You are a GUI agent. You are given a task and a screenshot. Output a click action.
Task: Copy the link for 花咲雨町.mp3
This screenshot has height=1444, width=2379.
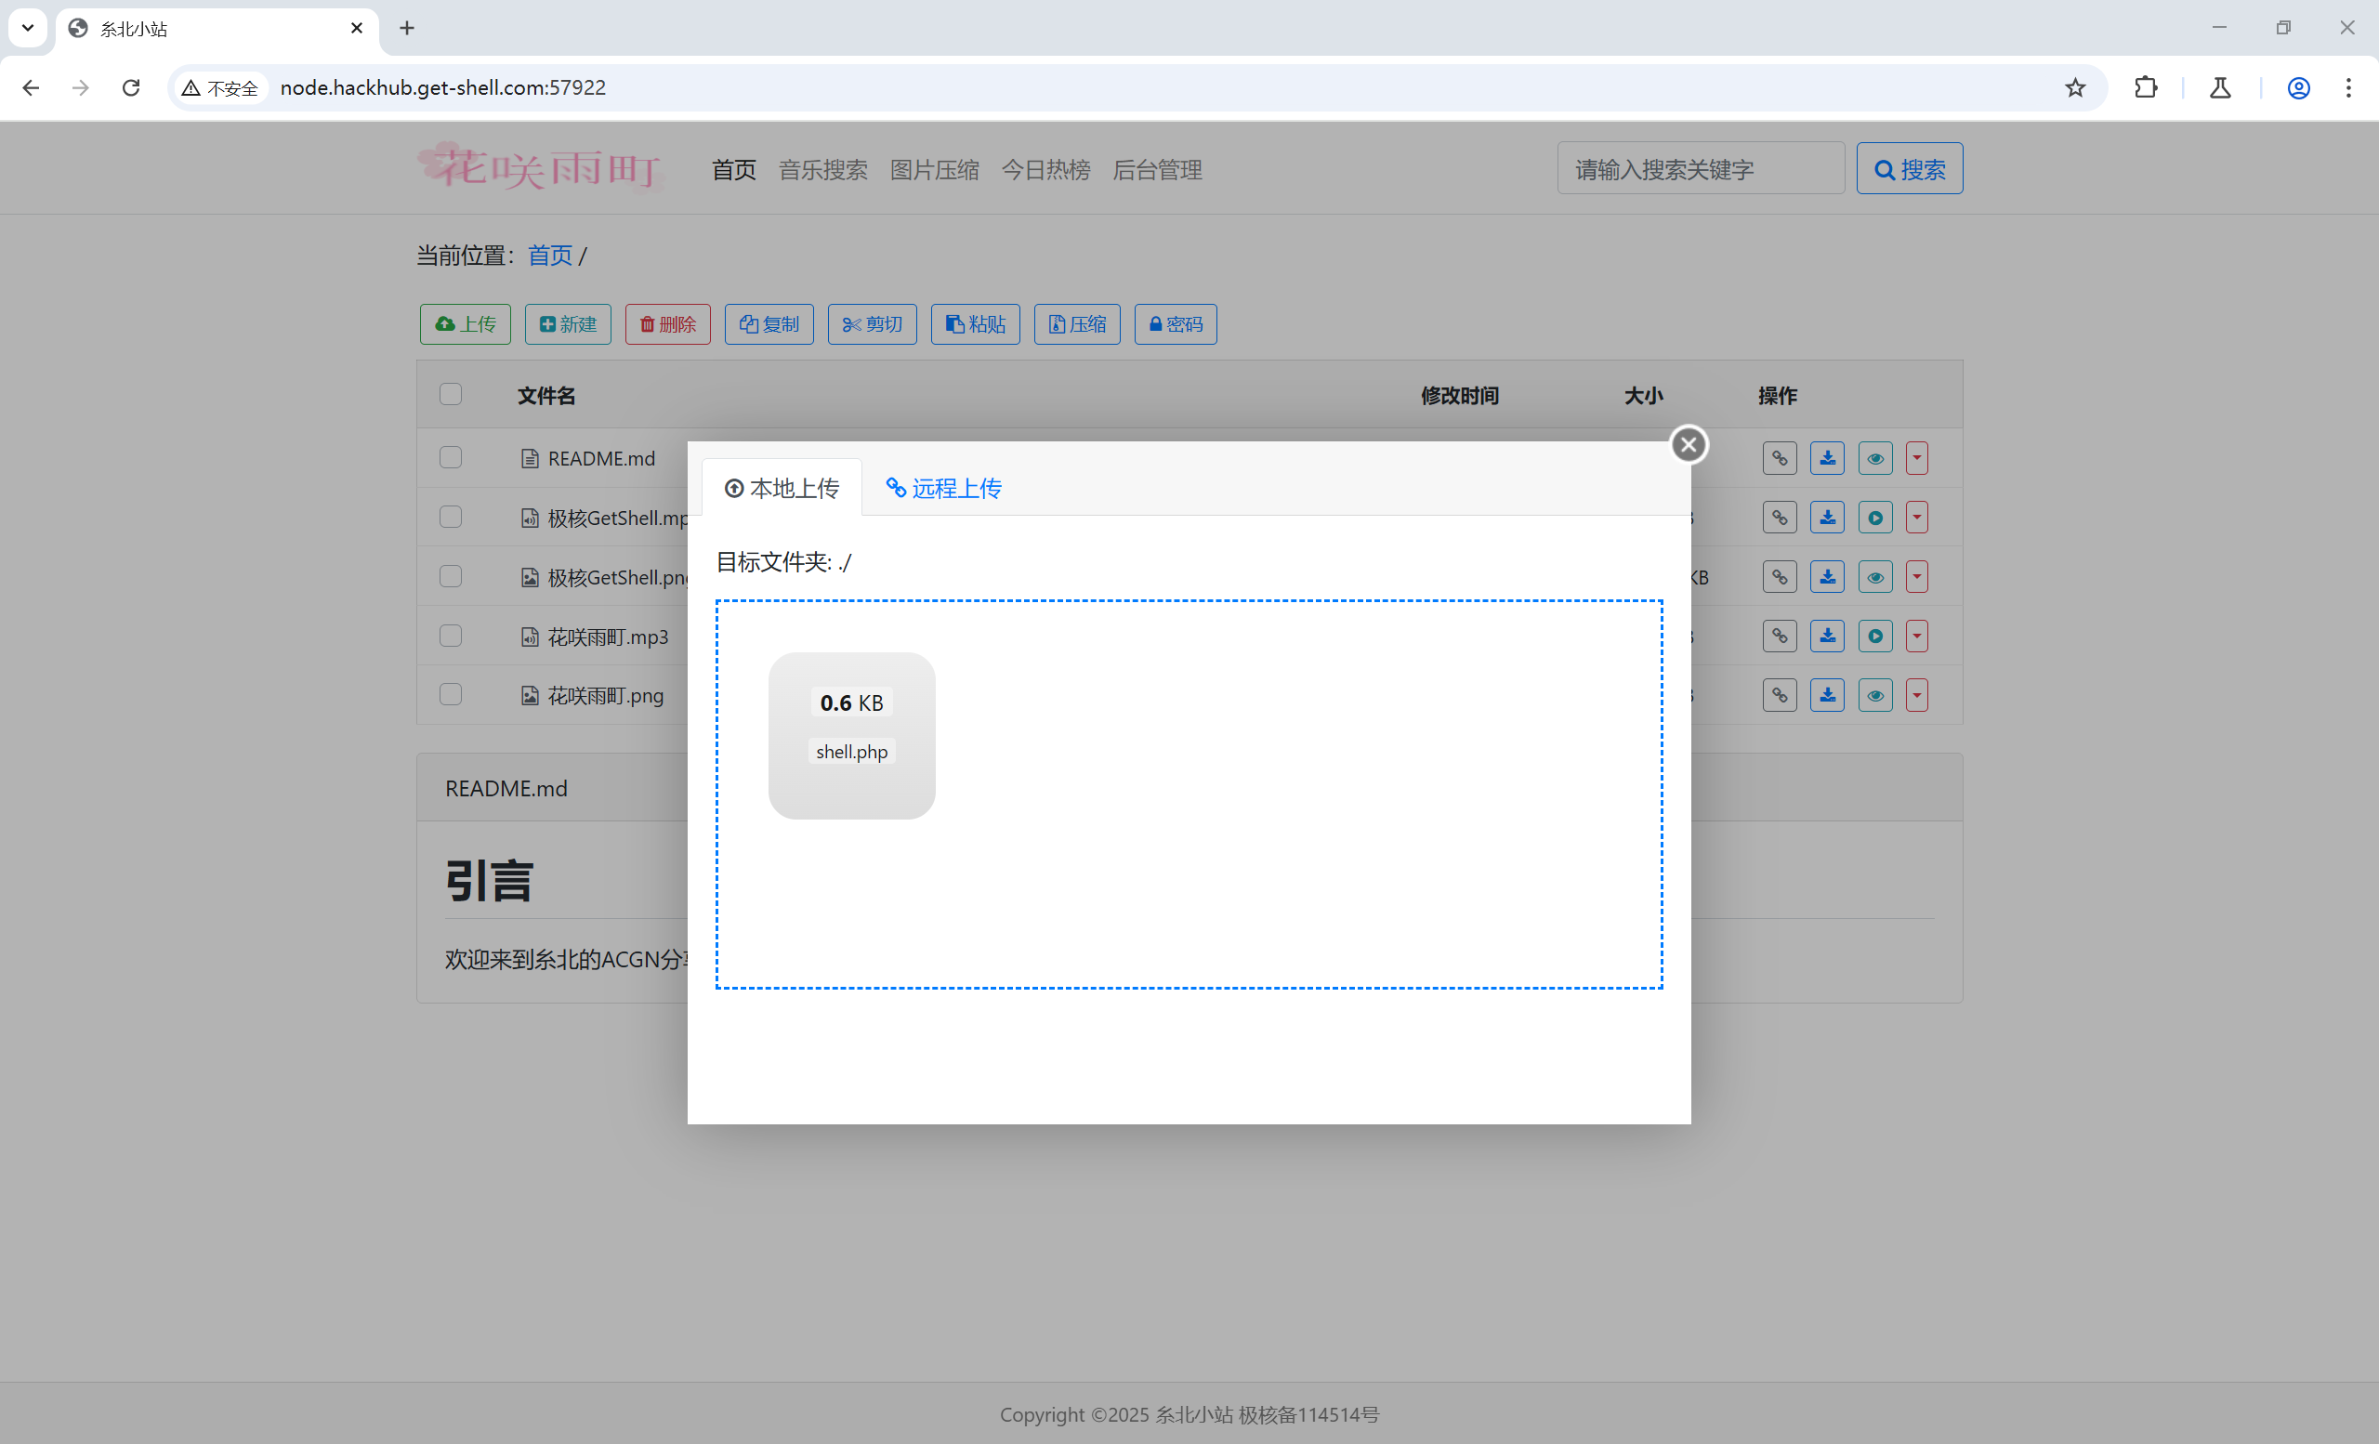click(1781, 637)
